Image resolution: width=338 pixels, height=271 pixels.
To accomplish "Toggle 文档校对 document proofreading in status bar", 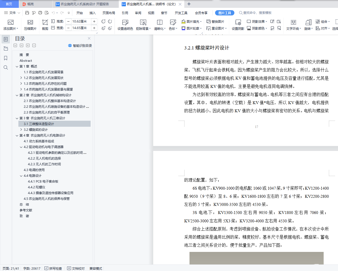I will [x=76, y=268].
